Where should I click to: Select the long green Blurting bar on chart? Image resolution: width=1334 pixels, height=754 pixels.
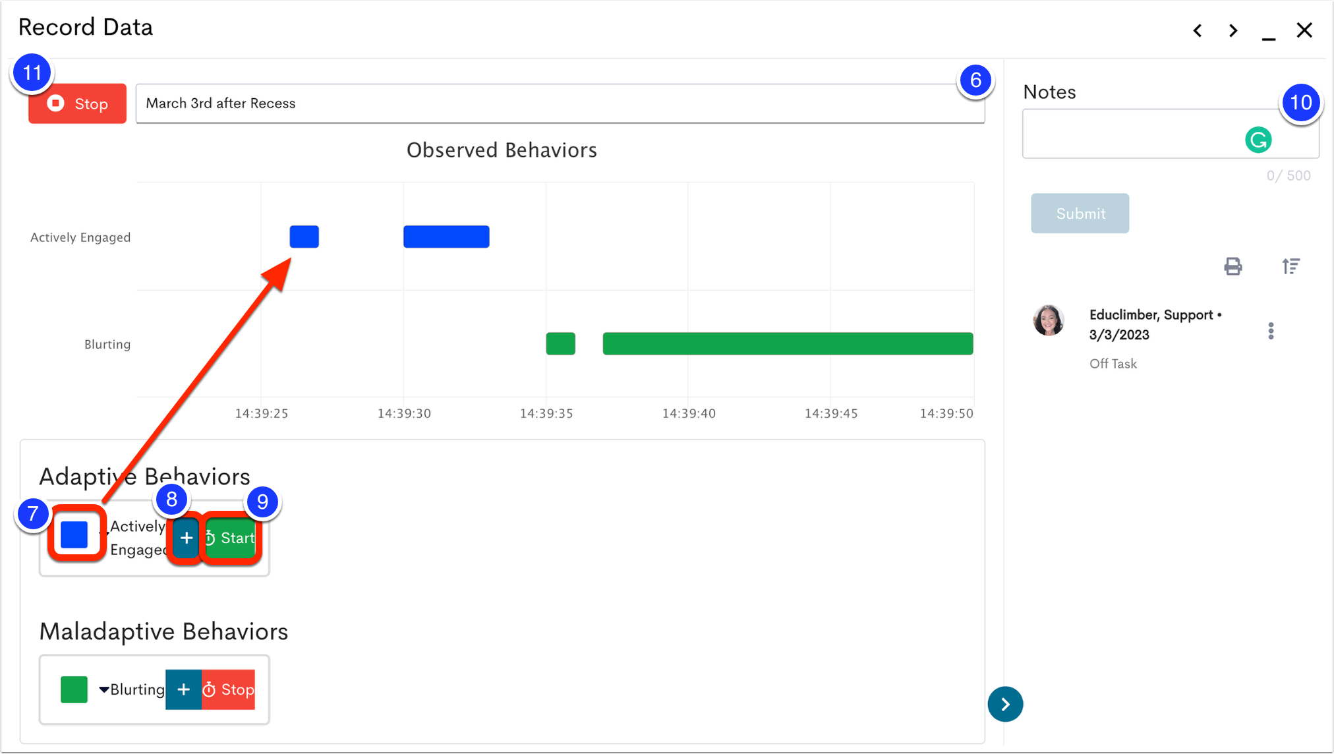pyautogui.click(x=788, y=343)
